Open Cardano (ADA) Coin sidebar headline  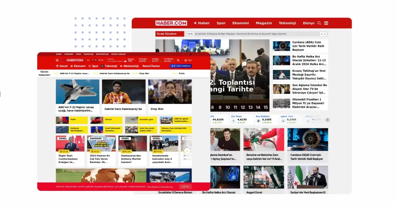[x=300, y=46]
